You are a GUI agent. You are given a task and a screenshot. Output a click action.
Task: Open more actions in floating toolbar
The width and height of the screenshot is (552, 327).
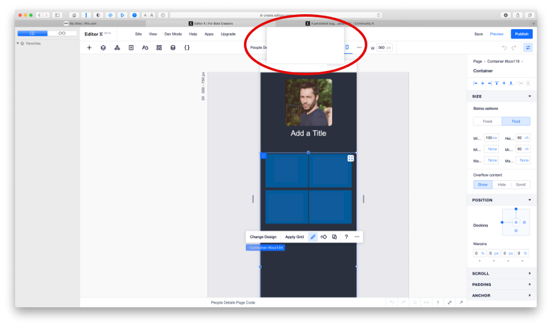point(357,237)
